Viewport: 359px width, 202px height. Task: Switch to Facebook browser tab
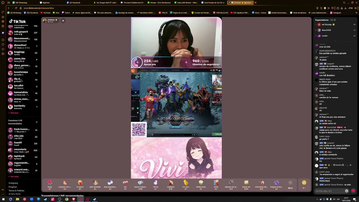[79, 3]
